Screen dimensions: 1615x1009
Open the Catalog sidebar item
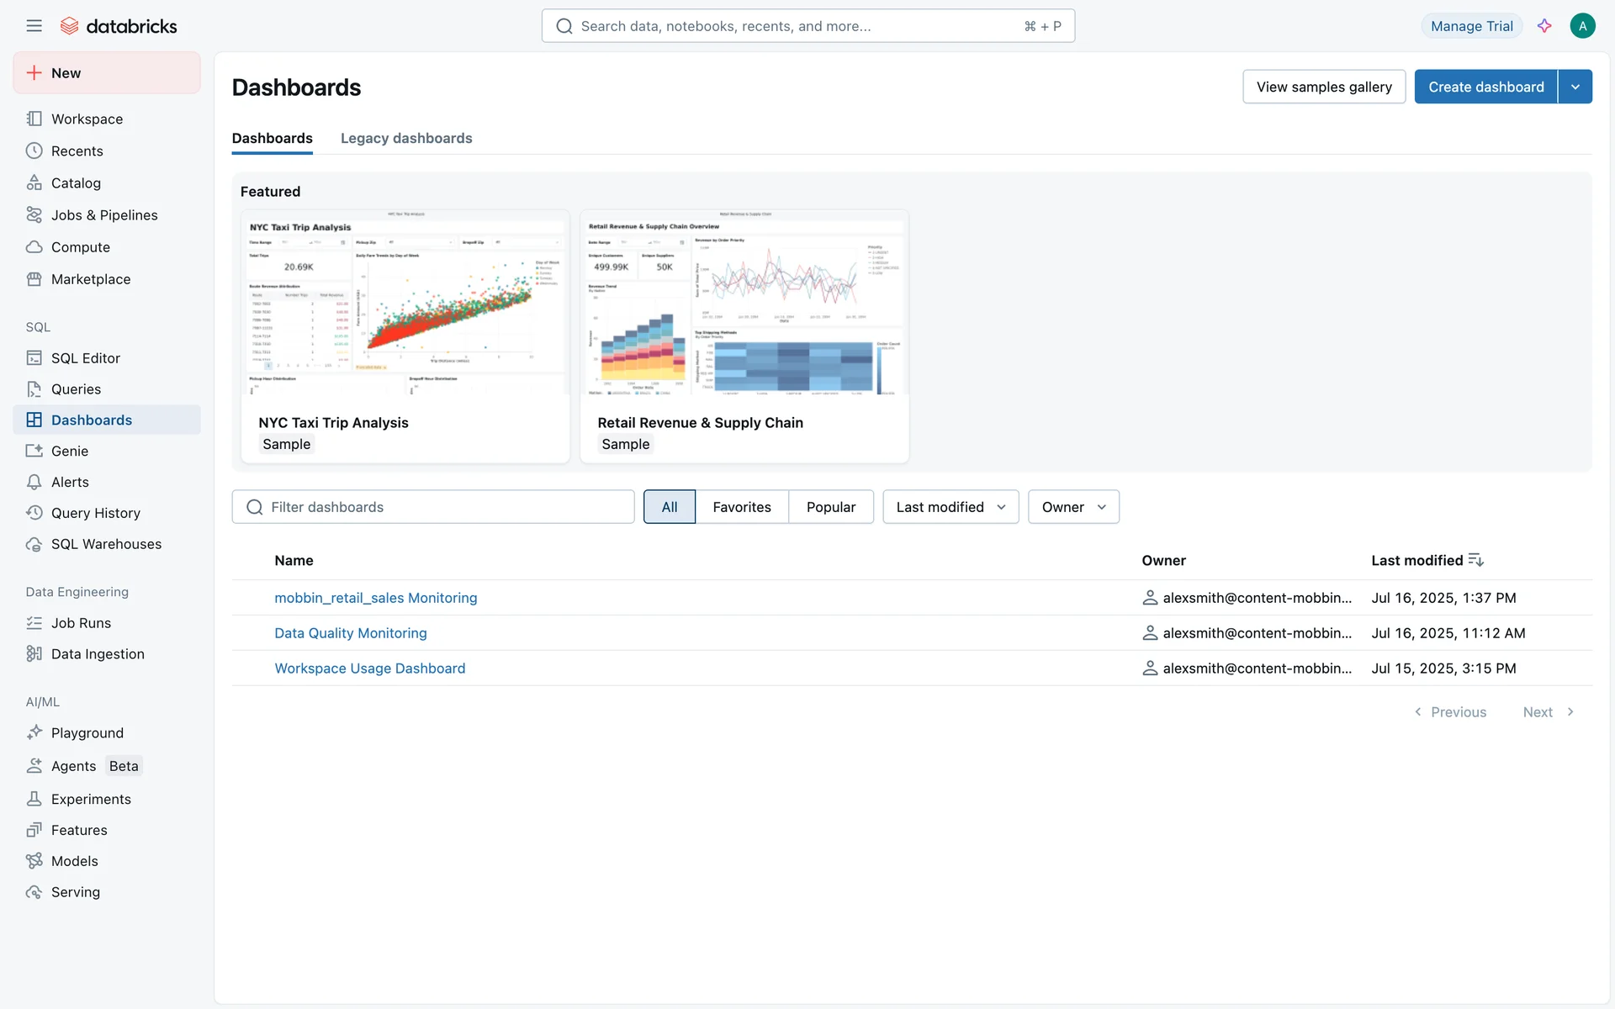click(x=76, y=183)
